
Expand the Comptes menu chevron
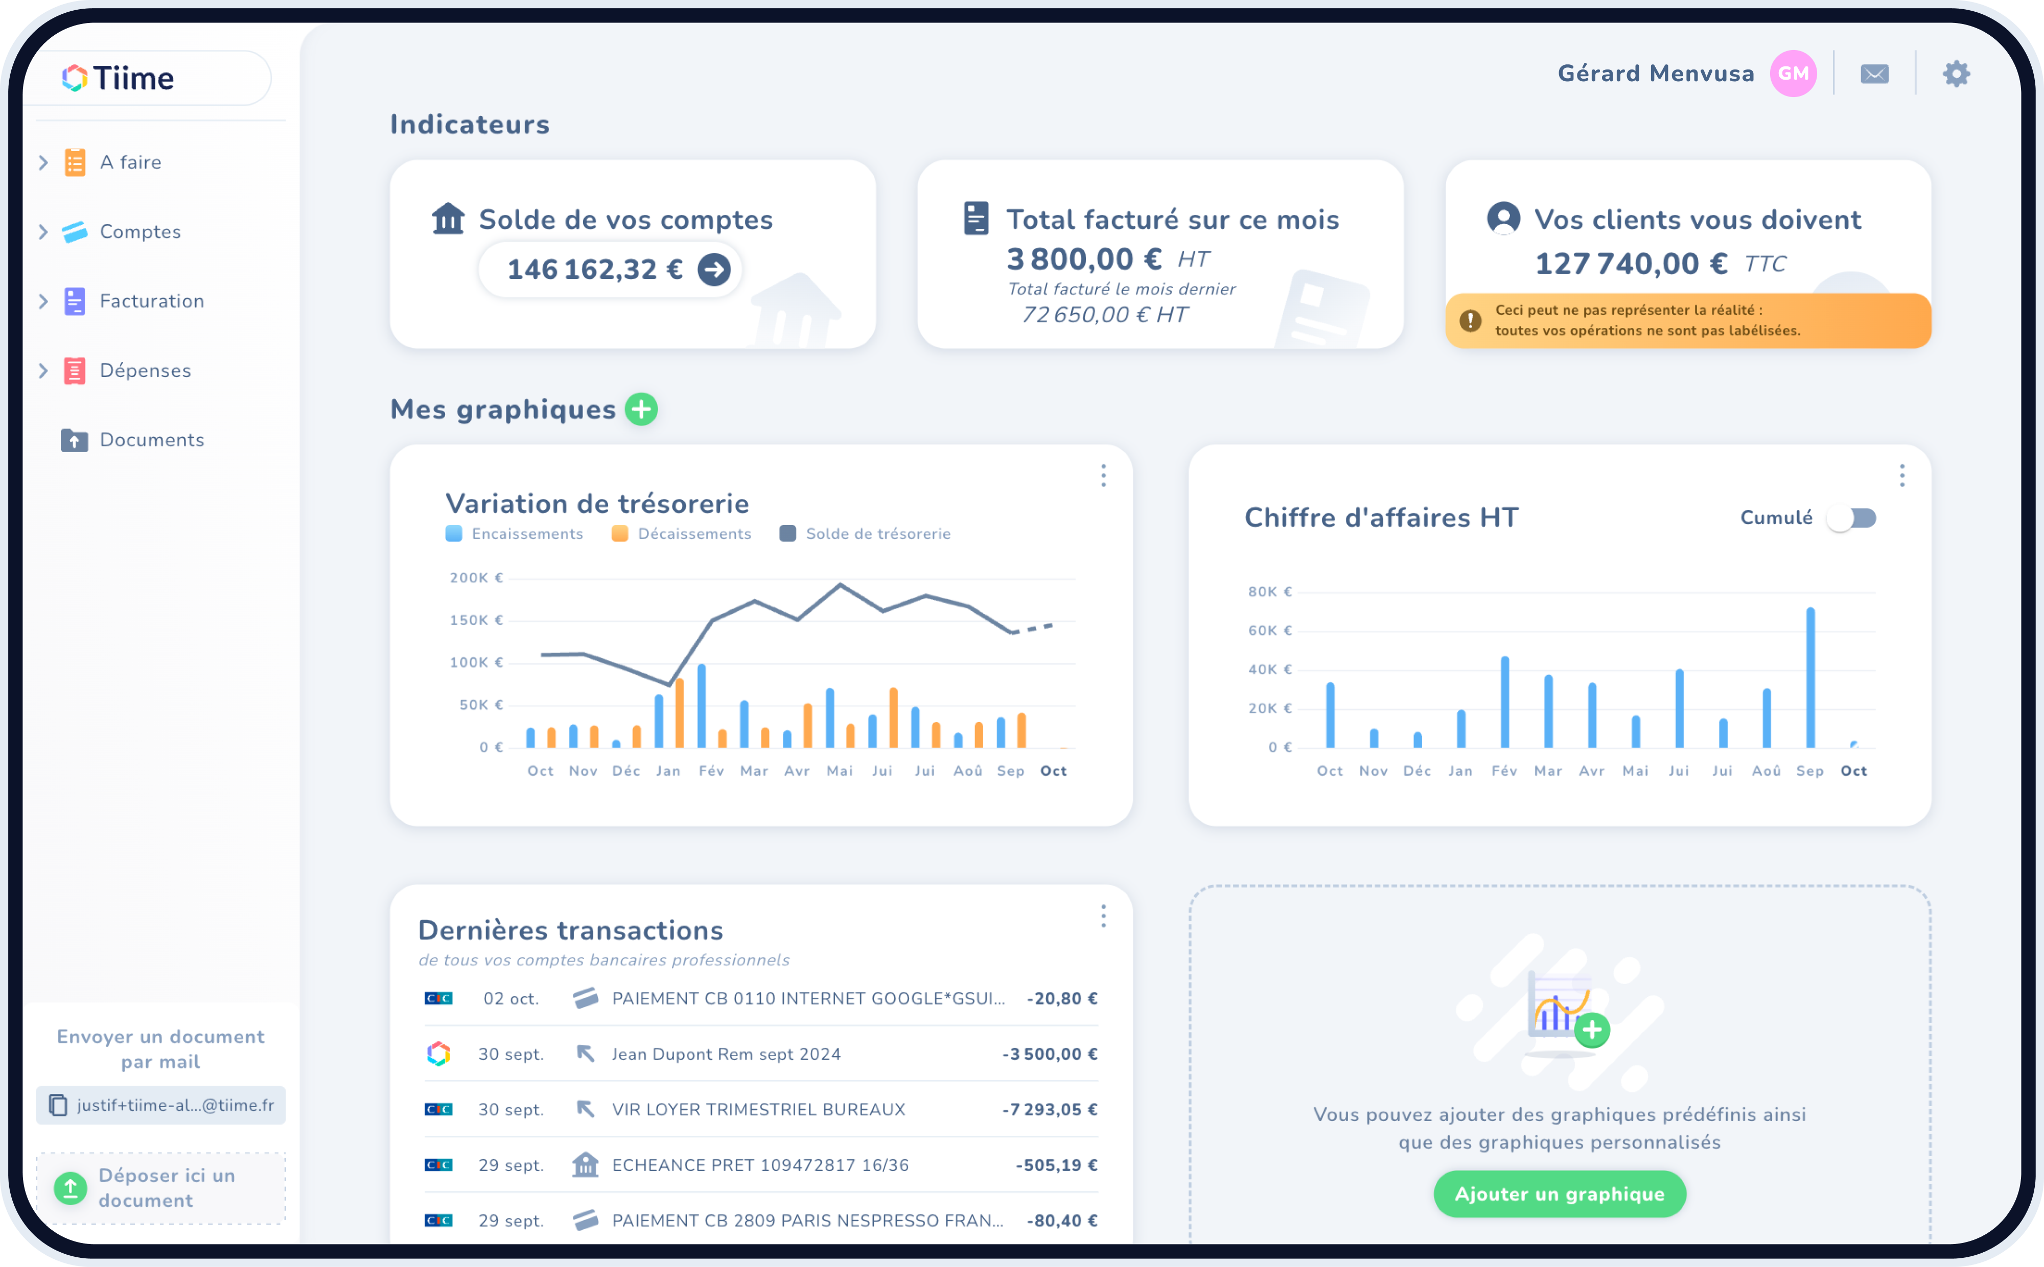(x=43, y=231)
